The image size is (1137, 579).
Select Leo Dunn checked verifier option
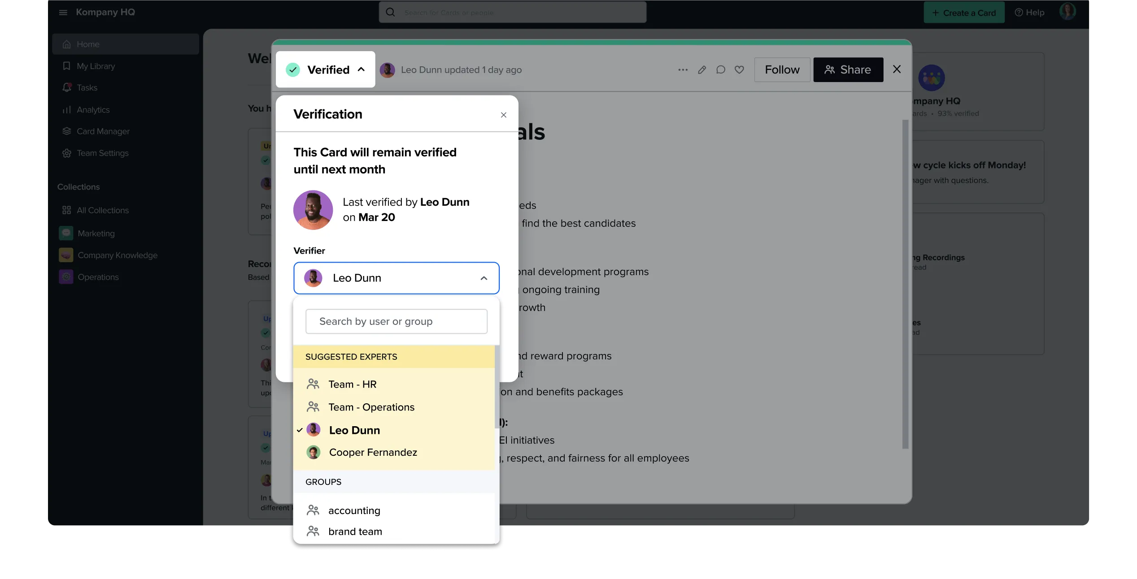[354, 430]
